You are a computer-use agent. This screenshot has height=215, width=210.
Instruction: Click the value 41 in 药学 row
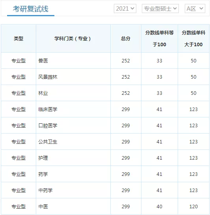coord(160,174)
